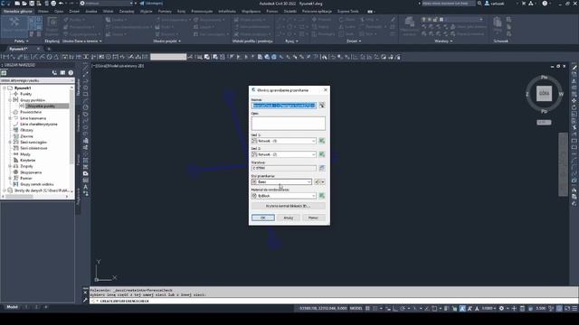Open the style options arrow beside edit icon
This screenshot has height=325, width=579.
(x=323, y=182)
